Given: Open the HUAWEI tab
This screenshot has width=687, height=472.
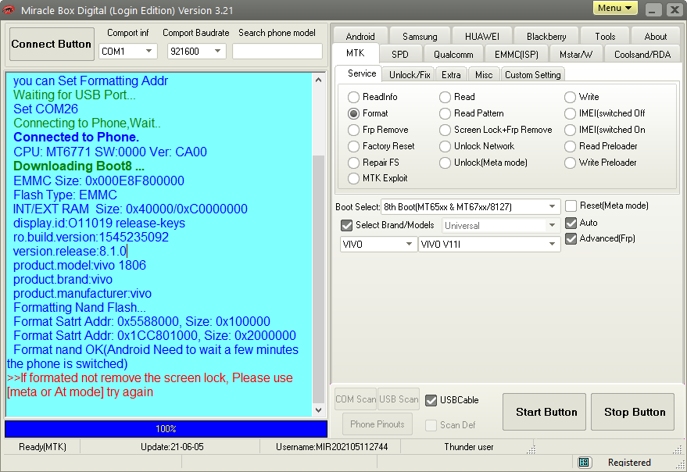Looking at the screenshot, I should tap(482, 37).
